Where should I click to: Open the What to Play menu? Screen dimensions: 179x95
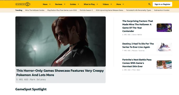pos(89,4)
